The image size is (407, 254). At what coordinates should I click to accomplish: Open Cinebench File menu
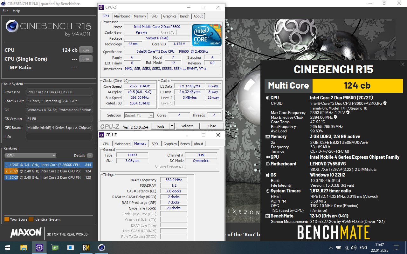point(5,11)
